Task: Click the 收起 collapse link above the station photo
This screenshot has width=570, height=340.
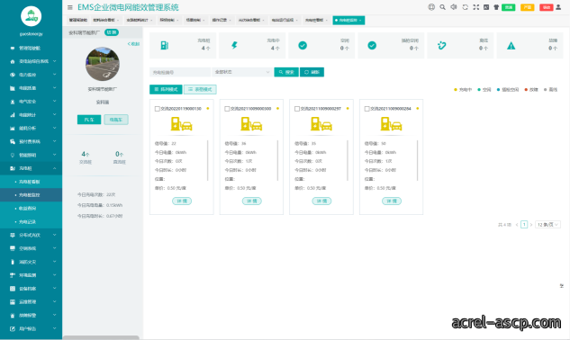Action: [x=133, y=44]
